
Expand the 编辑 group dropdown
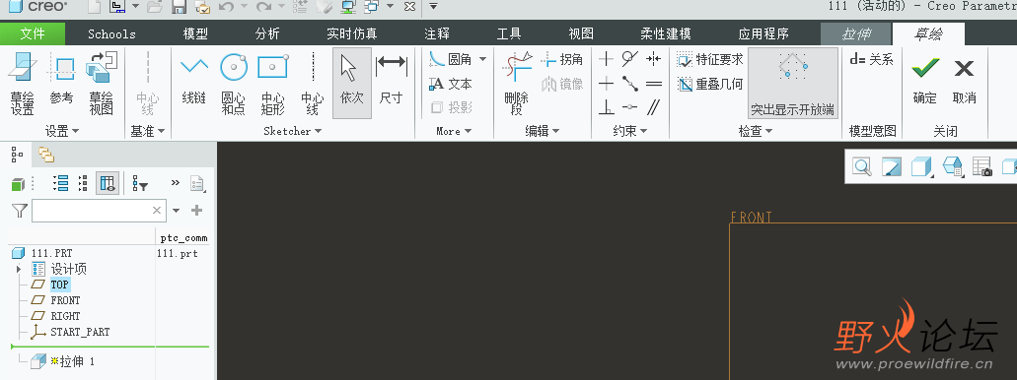(543, 131)
